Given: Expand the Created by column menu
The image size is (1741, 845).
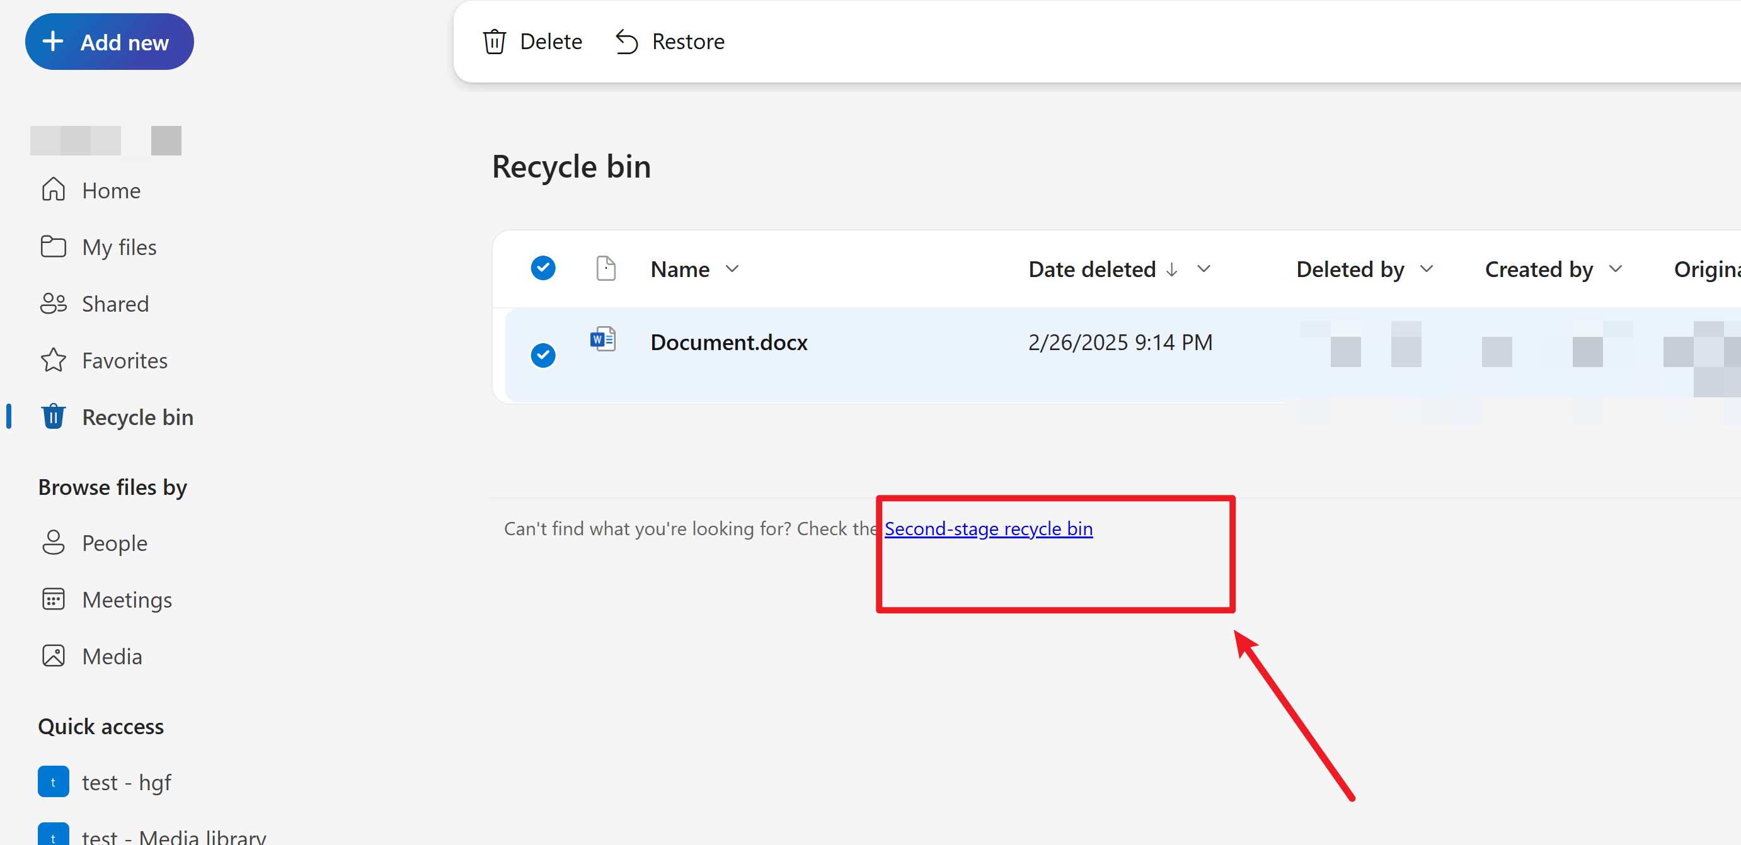Looking at the screenshot, I should click(1614, 268).
